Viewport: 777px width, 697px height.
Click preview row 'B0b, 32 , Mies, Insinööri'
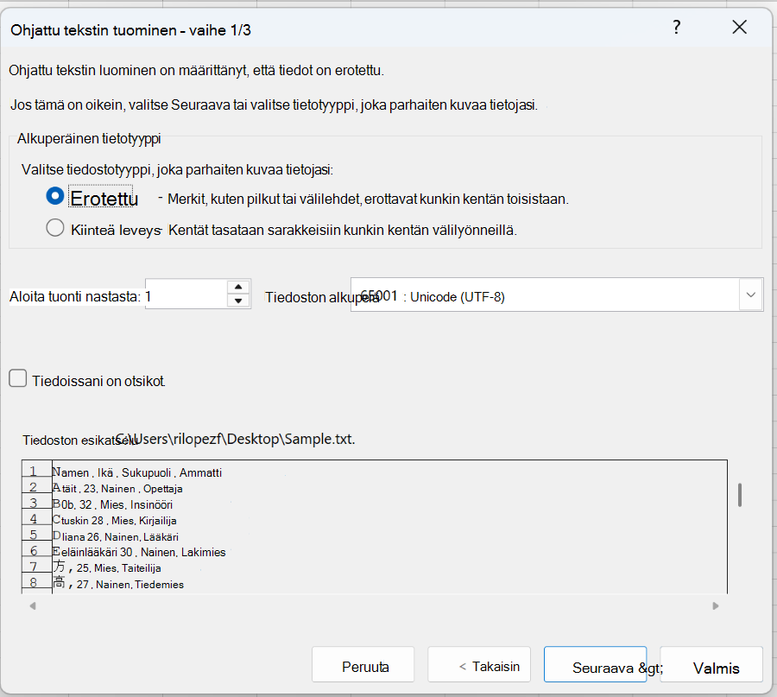(112, 504)
